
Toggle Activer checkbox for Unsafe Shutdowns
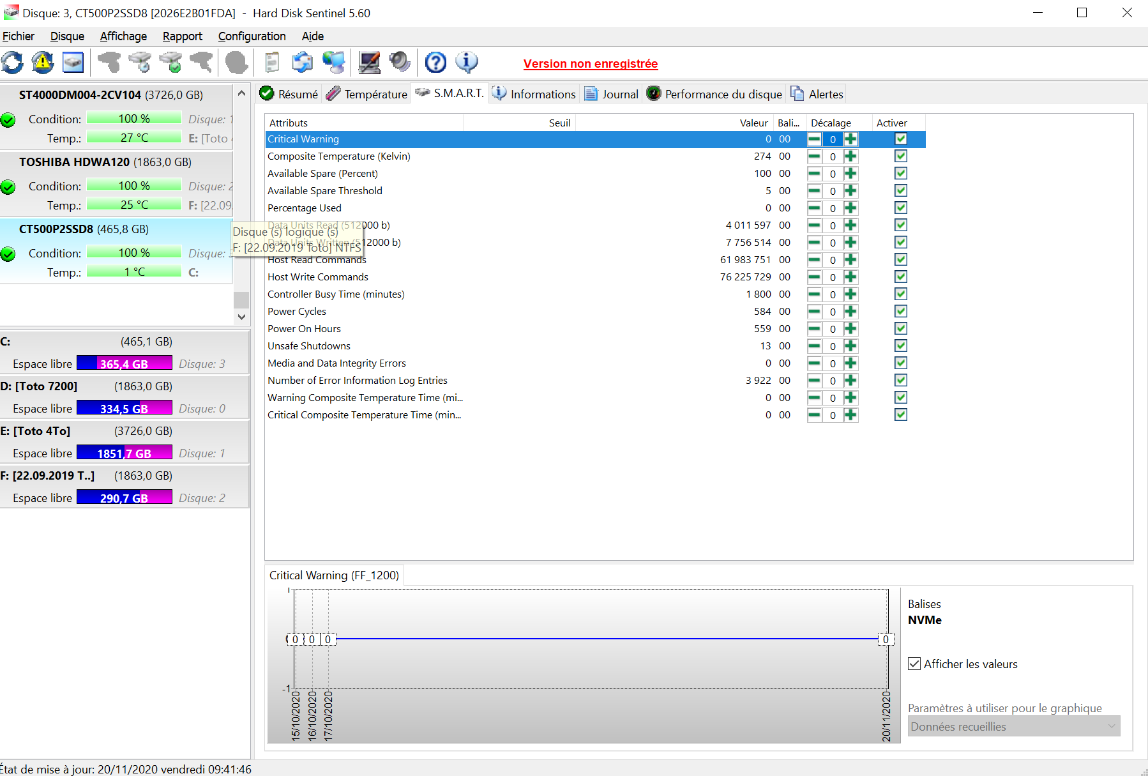point(900,346)
